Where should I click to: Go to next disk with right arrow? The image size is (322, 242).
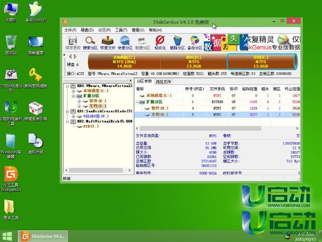75,56
